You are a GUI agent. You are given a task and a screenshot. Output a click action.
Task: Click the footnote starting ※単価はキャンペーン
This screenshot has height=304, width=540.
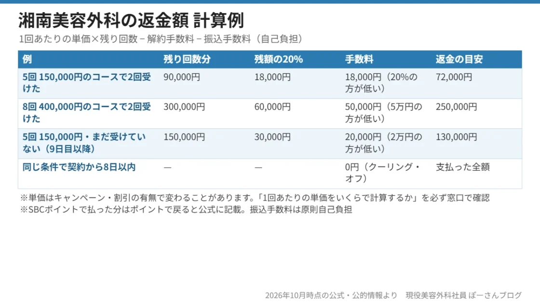pyautogui.click(x=255, y=198)
